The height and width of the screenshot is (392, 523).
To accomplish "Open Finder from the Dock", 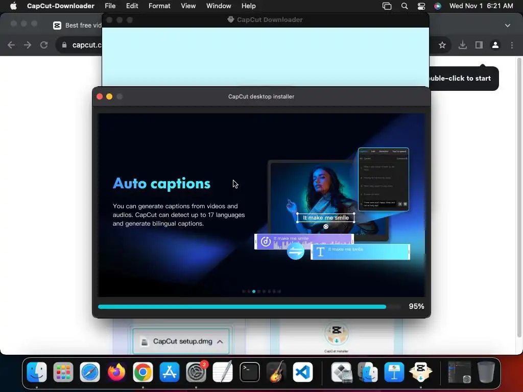I will click(37, 372).
